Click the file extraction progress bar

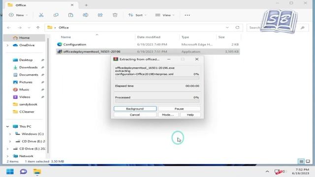coord(157,78)
